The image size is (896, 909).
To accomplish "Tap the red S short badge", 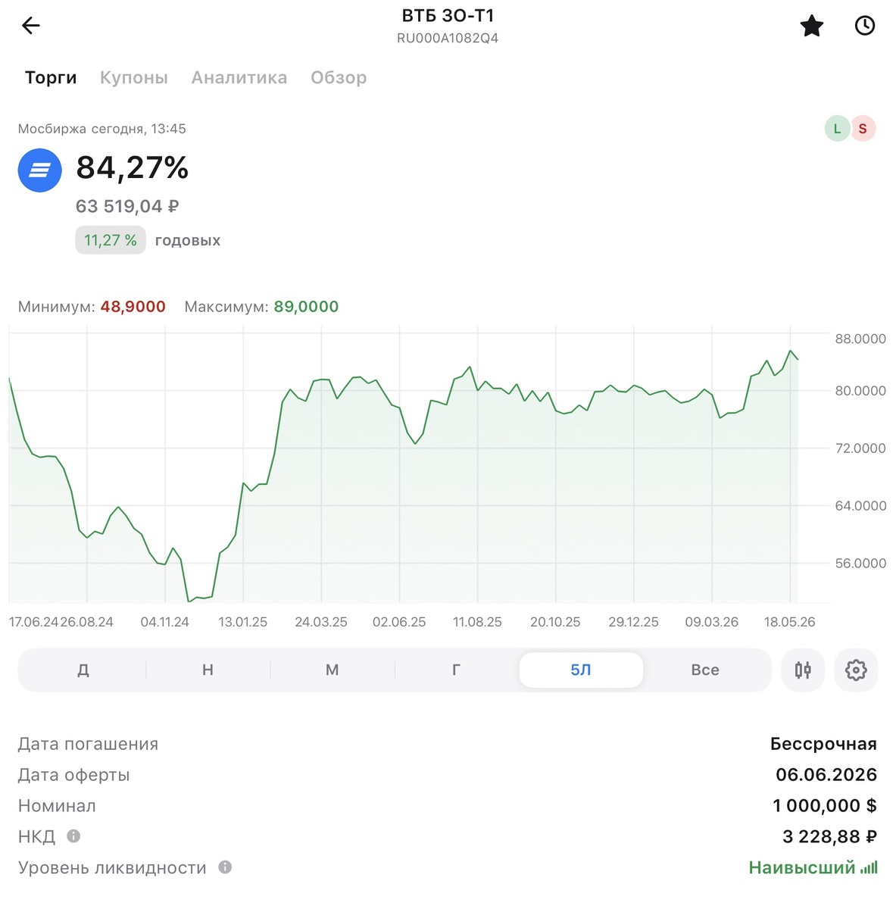I will click(x=863, y=129).
